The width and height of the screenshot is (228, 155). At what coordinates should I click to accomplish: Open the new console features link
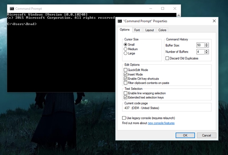coord(161,123)
